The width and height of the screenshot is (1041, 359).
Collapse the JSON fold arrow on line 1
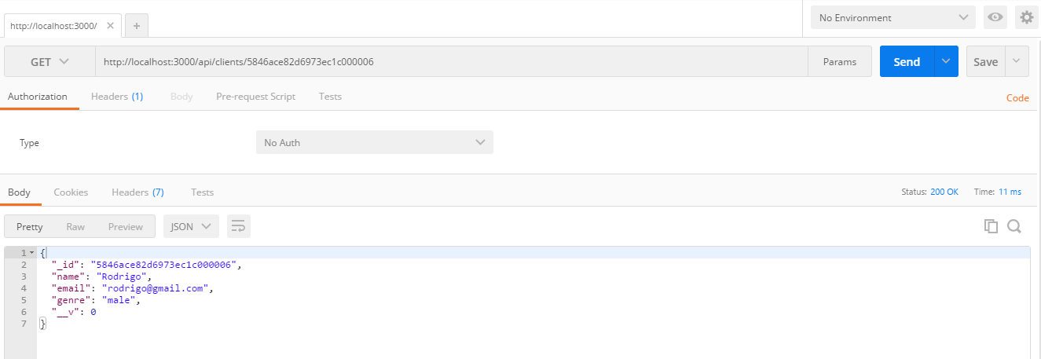(x=31, y=253)
